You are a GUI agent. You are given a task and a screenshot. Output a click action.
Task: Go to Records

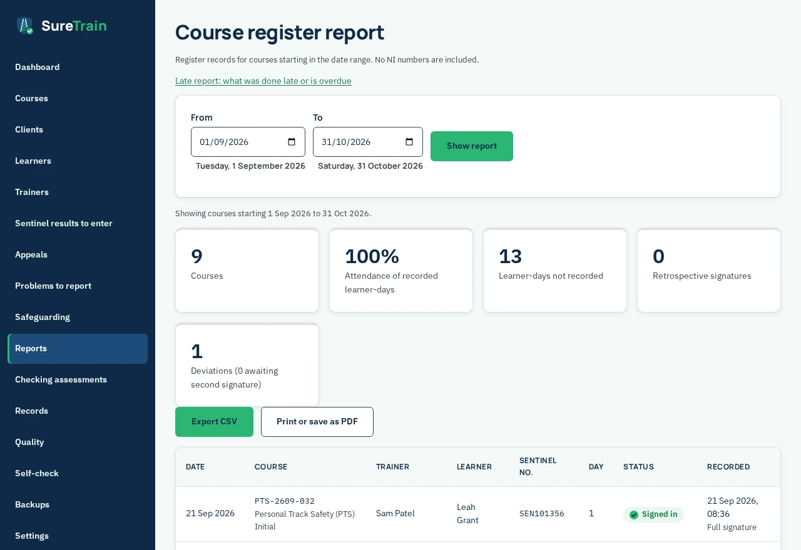pos(78,411)
